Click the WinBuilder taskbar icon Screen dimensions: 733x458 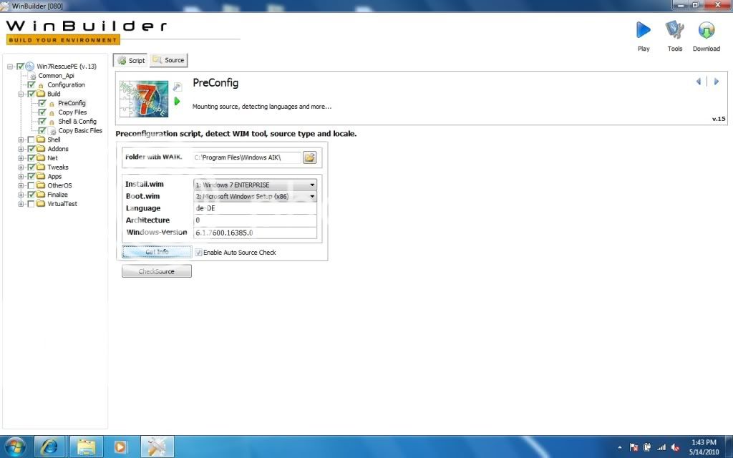[157, 447]
